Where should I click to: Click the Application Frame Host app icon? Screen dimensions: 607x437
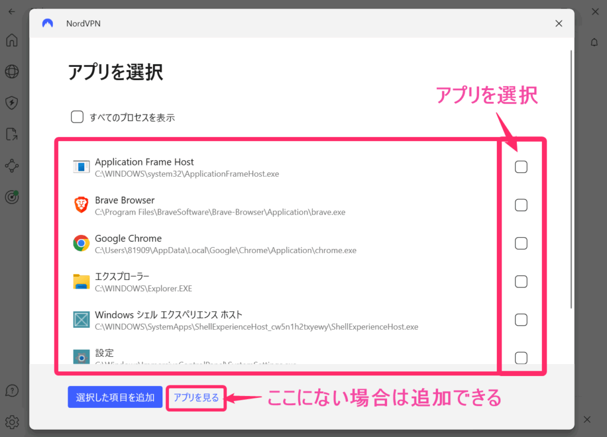[x=81, y=167]
